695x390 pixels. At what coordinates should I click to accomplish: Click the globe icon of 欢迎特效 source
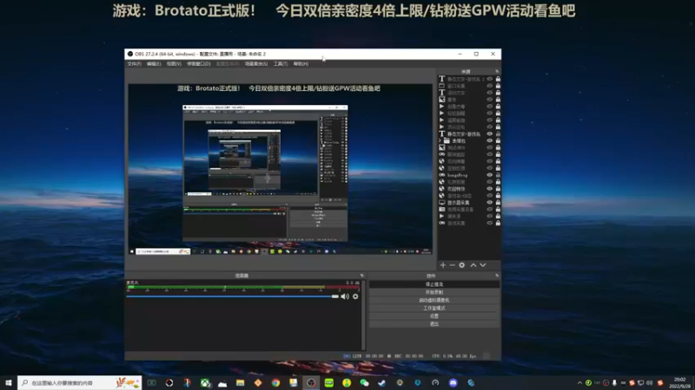(x=441, y=188)
